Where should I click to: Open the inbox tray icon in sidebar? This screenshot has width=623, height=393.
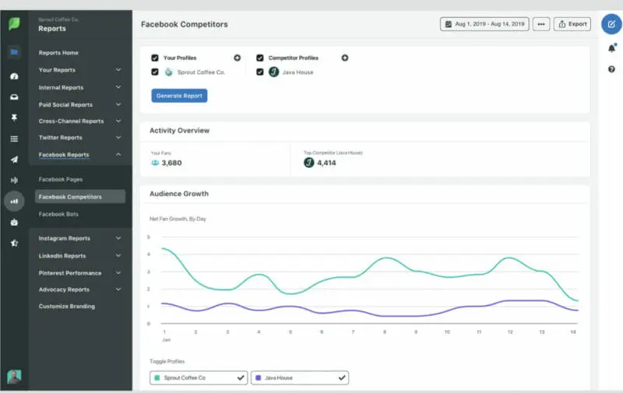pyautogui.click(x=14, y=97)
